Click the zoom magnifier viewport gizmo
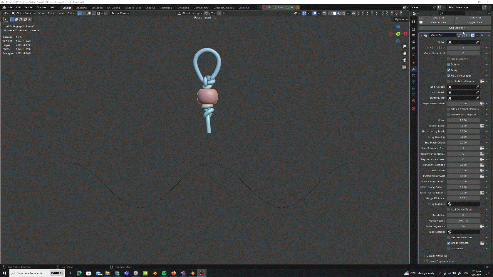Image resolution: width=493 pixels, height=277 pixels. pos(404,47)
